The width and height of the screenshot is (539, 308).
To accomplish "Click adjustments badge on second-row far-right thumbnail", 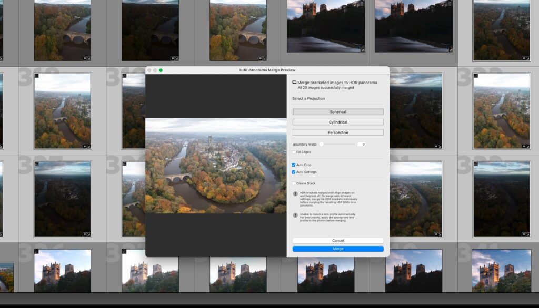I will tap(527, 146).
